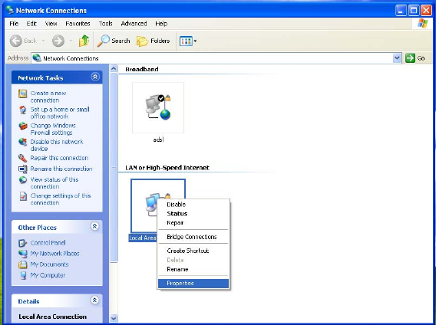Go up one folder level icon

[84, 41]
